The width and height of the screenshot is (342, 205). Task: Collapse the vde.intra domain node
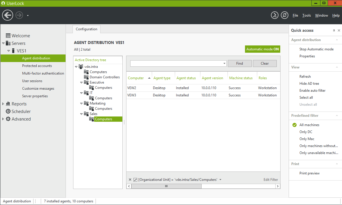[76, 67]
